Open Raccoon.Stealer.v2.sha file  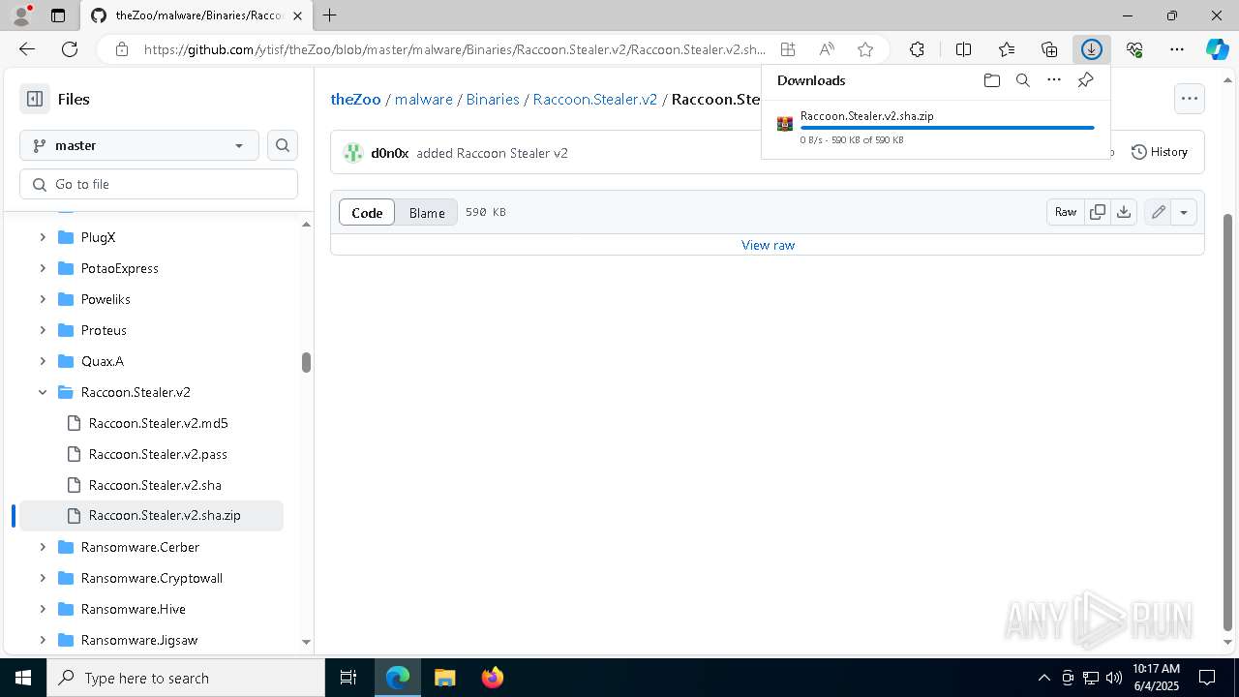point(155,485)
